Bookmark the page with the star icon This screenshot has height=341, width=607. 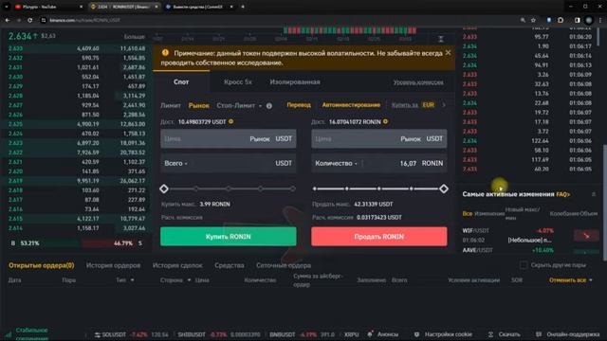[533, 20]
